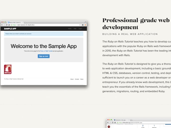The height and width of the screenshot is (128, 171).
Task: Click the paragraph starting 'The Ruby on Rails Tutorial teaches'
Action: click(137, 48)
